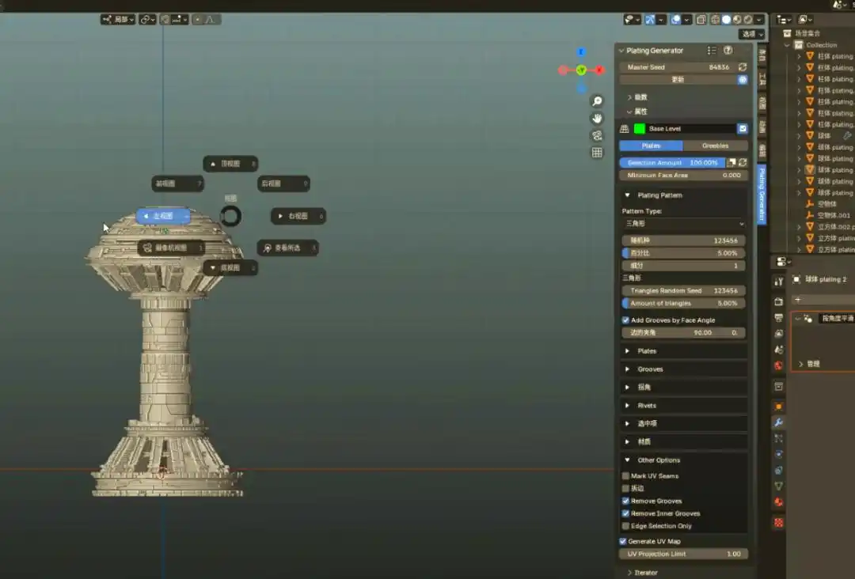This screenshot has height=579, width=855.
Task: Toggle Add Grooves by Face Angle checkbox
Action: (x=625, y=320)
